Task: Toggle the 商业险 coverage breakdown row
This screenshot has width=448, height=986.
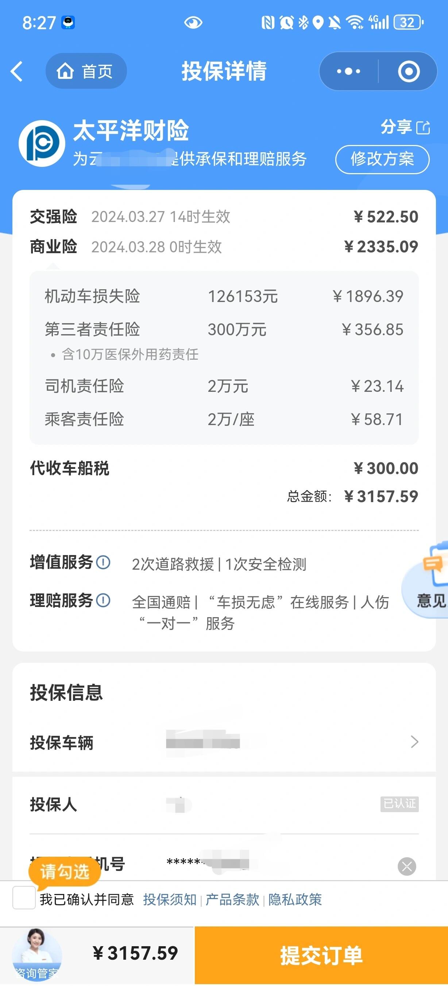Action: [224, 247]
